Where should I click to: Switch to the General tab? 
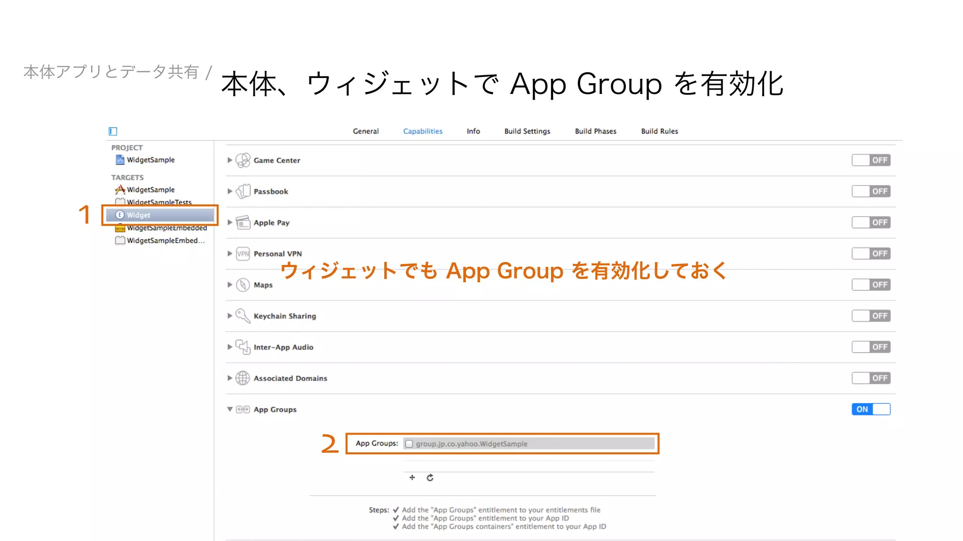point(366,131)
